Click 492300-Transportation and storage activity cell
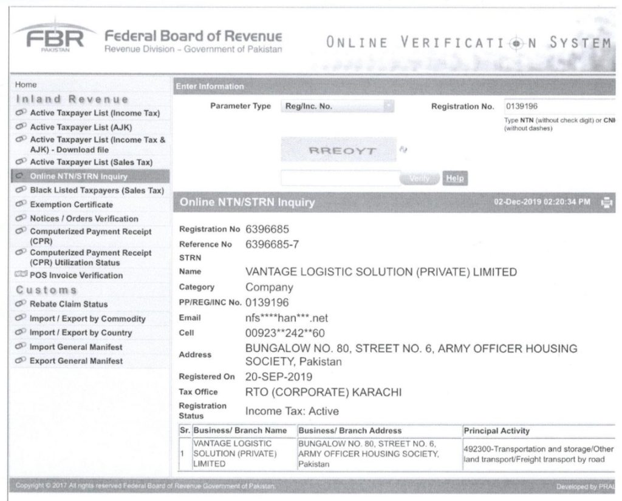622x501 pixels. click(x=538, y=454)
